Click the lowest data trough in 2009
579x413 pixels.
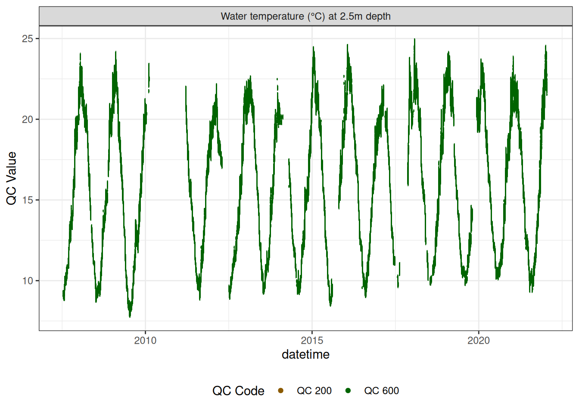pyautogui.click(x=130, y=316)
